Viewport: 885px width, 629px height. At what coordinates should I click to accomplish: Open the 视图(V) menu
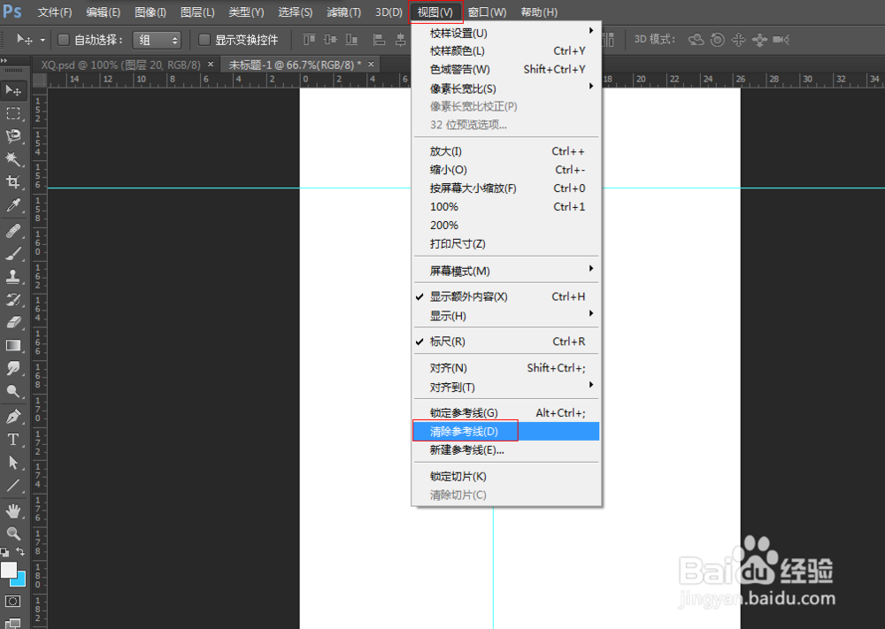[435, 12]
